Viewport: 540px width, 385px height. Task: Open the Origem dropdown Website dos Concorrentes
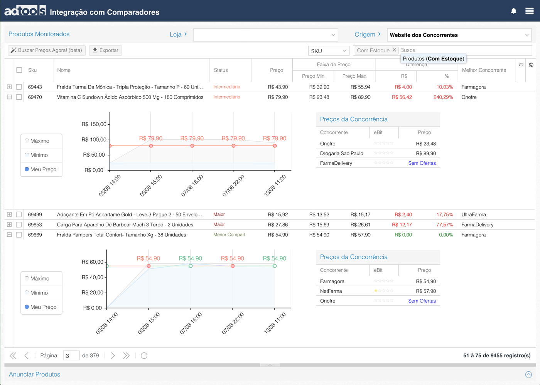coord(459,35)
